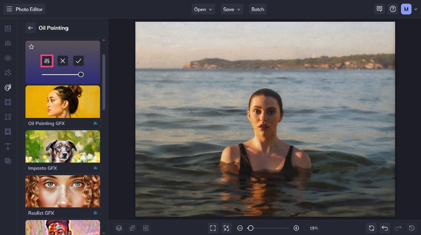The height and width of the screenshot is (235, 421).
Task: Apply the effect with checkmark button
Action: 78,61
